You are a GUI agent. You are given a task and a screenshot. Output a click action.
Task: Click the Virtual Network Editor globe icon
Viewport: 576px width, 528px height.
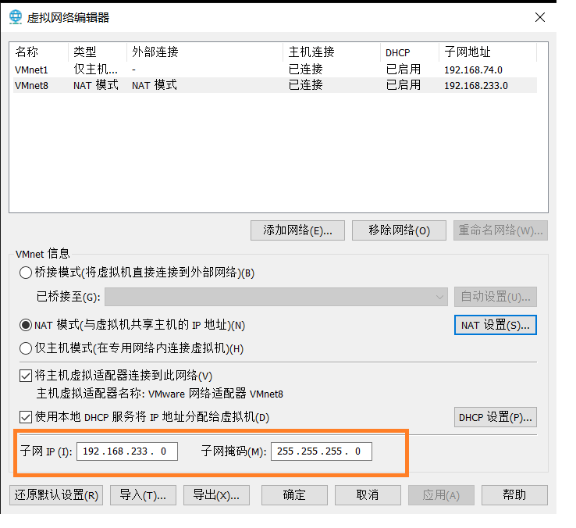tap(16, 17)
